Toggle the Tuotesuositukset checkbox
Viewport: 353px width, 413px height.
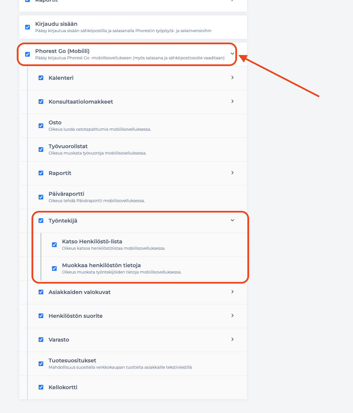point(41,364)
